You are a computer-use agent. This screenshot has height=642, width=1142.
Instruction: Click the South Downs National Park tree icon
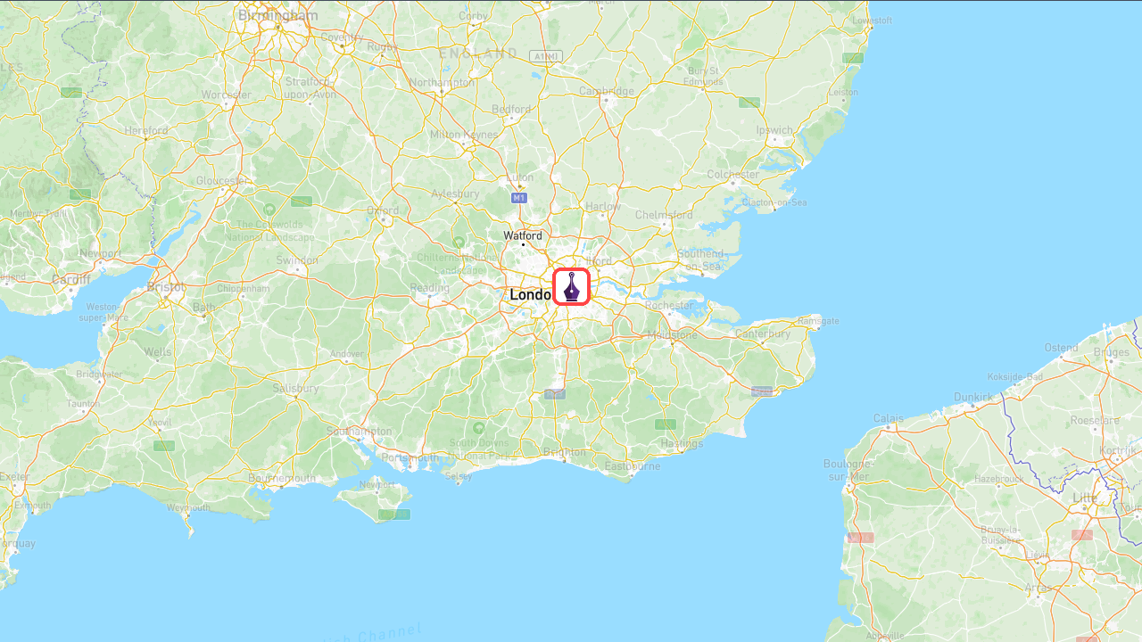click(x=479, y=429)
